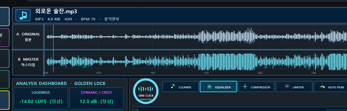
Task: Click the COMPRESSOR arrows icon
Action: coord(245,87)
